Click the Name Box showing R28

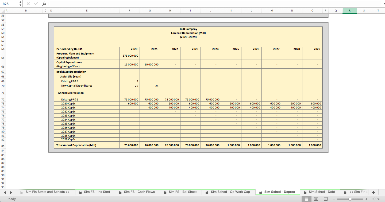tap(10, 4)
